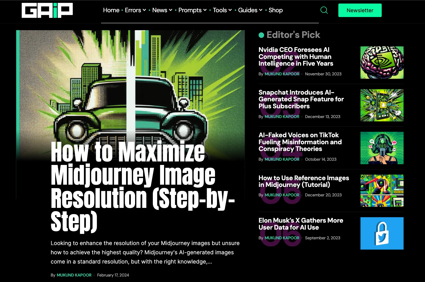Image resolution: width=425 pixels, height=282 pixels.
Task: Open the blue Twitter padlock thumbnail
Action: point(382,233)
